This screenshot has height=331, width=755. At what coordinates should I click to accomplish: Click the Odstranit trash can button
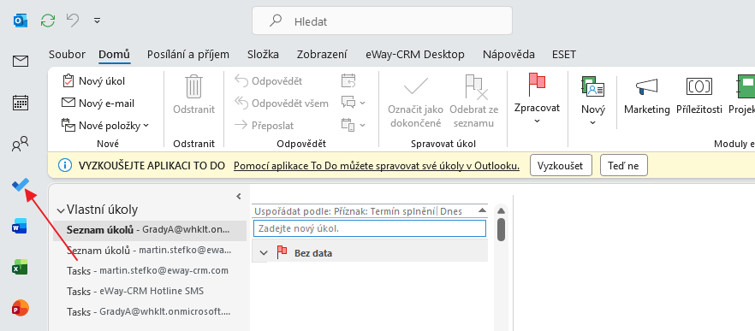point(194,94)
